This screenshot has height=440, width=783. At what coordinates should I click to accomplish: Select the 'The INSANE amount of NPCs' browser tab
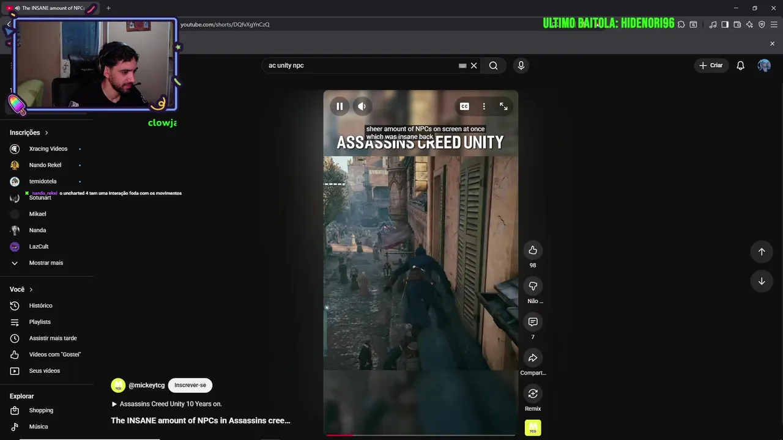pos(51,8)
